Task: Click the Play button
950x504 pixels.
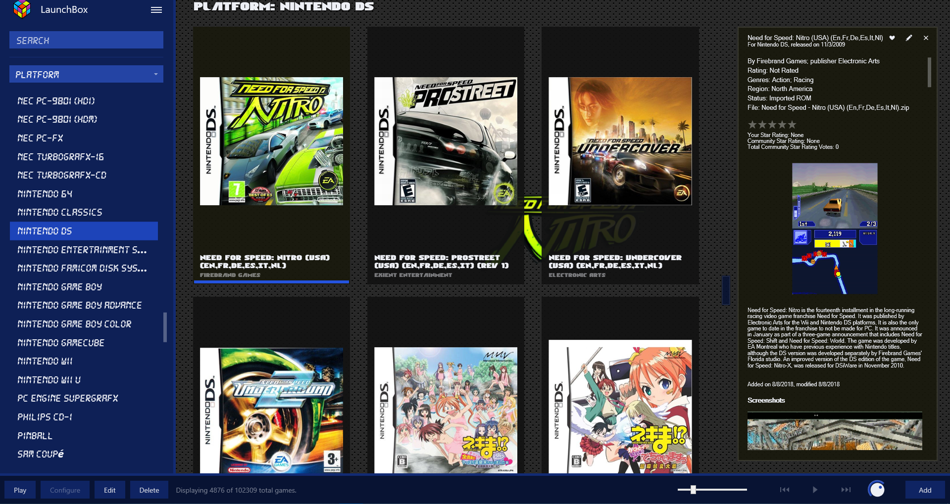Action: (20, 490)
